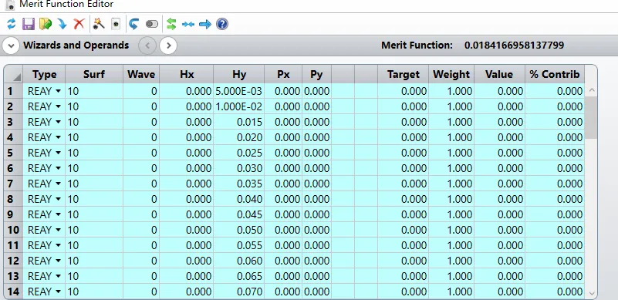Open Type dropdown for row 7 REAY

59,184
